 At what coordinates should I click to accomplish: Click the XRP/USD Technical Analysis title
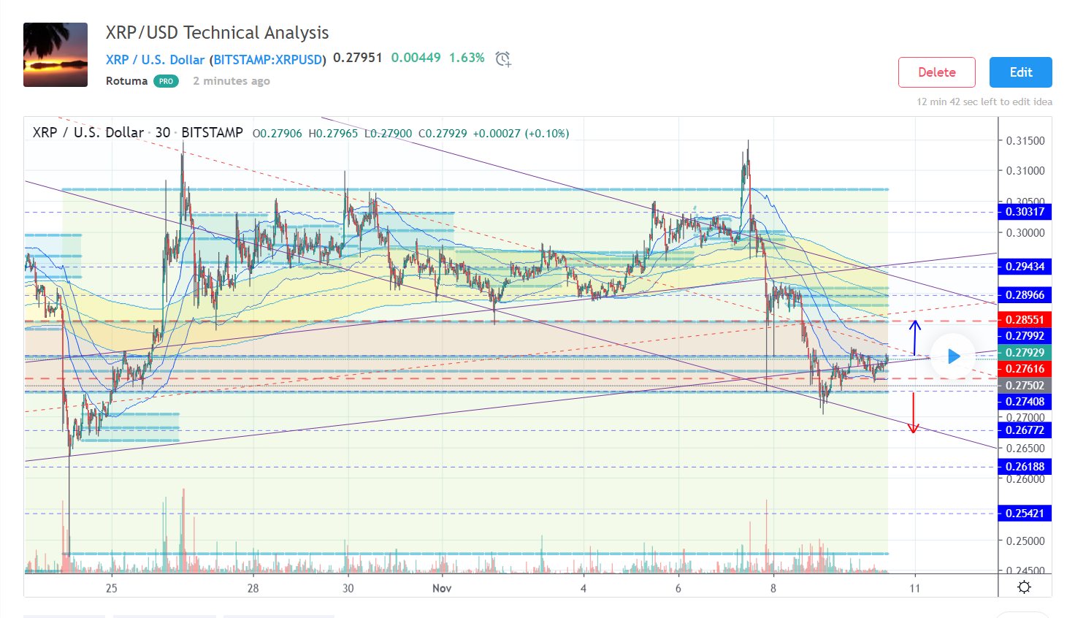tap(217, 33)
